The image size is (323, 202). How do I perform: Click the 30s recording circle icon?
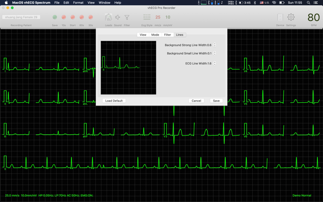(x=90, y=17)
